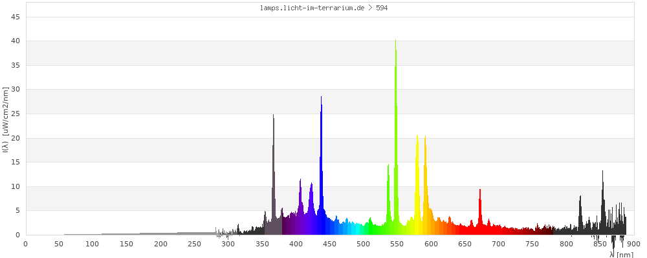Click the x-axis tick label "350"
The width and height of the screenshot is (647, 258).
point(263,244)
